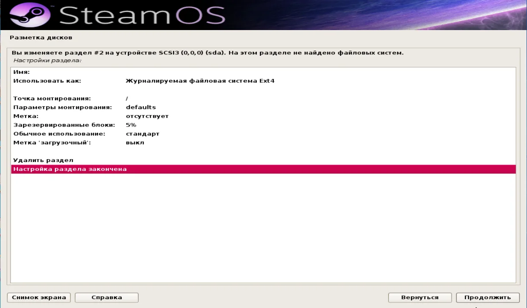Select the Зарезервированные блоки 5% row
This screenshot has height=308, width=527.
[263, 125]
